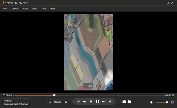The image size is (177, 108).
Task: Open the snapshot folder icon
Action: tap(129, 102)
